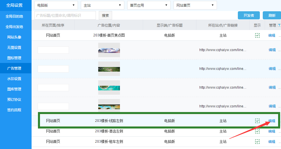Go to 全局目的地 in the sidebar
This screenshot has height=149, width=281.
coord(14,16)
